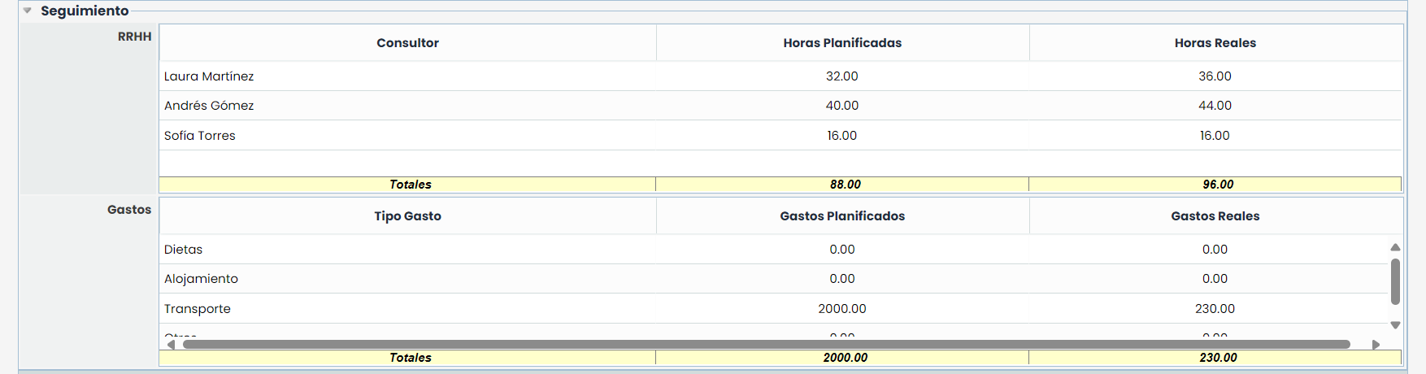Click the Gastos Reales column header
Screen dimensions: 1426x374
pos(1215,216)
